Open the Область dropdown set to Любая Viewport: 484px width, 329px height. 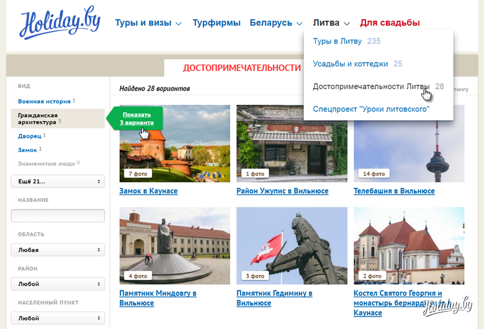[58, 250]
